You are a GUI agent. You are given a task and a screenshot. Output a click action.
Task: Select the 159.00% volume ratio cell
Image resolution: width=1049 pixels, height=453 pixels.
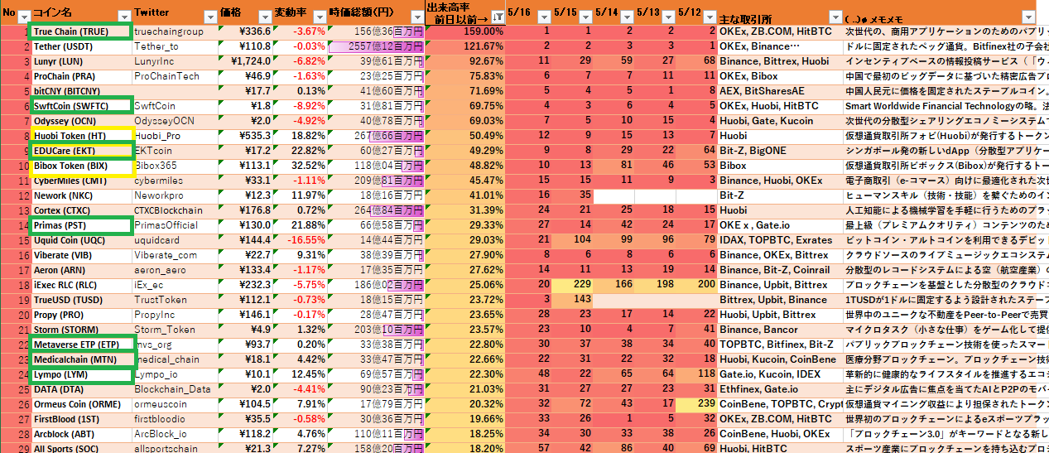[464, 31]
